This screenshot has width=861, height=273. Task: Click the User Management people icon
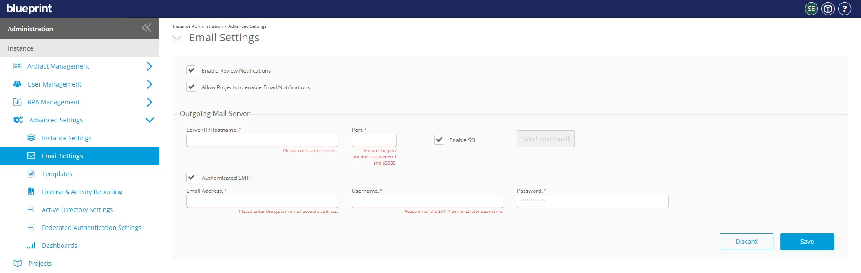18,84
